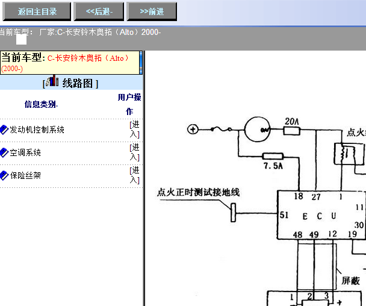
Task: Click the 厂家:C-长安铃木奥拓 header text
Action: [x=100, y=32]
